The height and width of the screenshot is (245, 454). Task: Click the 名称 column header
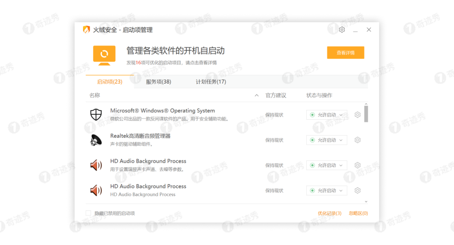[95, 95]
